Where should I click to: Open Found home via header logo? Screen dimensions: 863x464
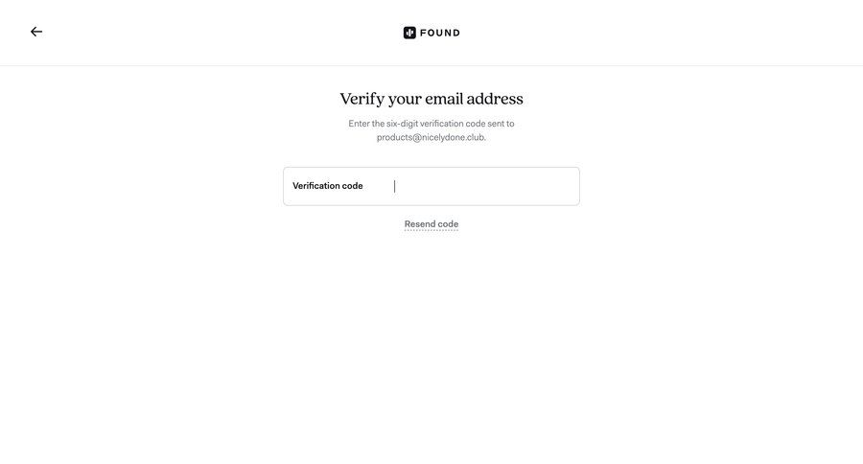click(x=431, y=33)
